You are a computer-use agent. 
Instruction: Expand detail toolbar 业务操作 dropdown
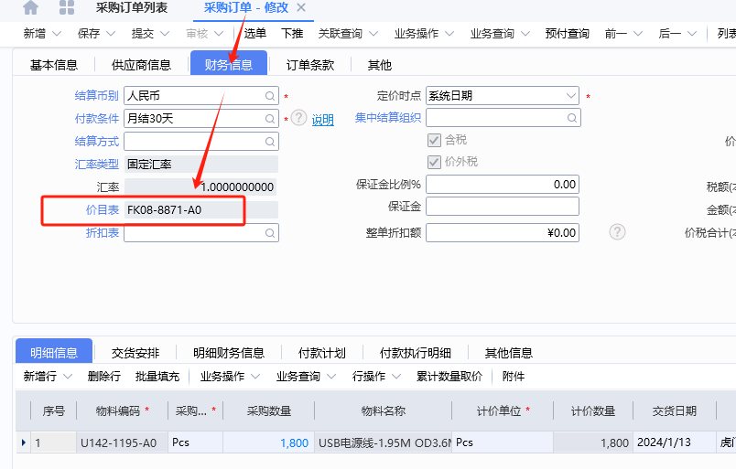pyautogui.click(x=255, y=377)
